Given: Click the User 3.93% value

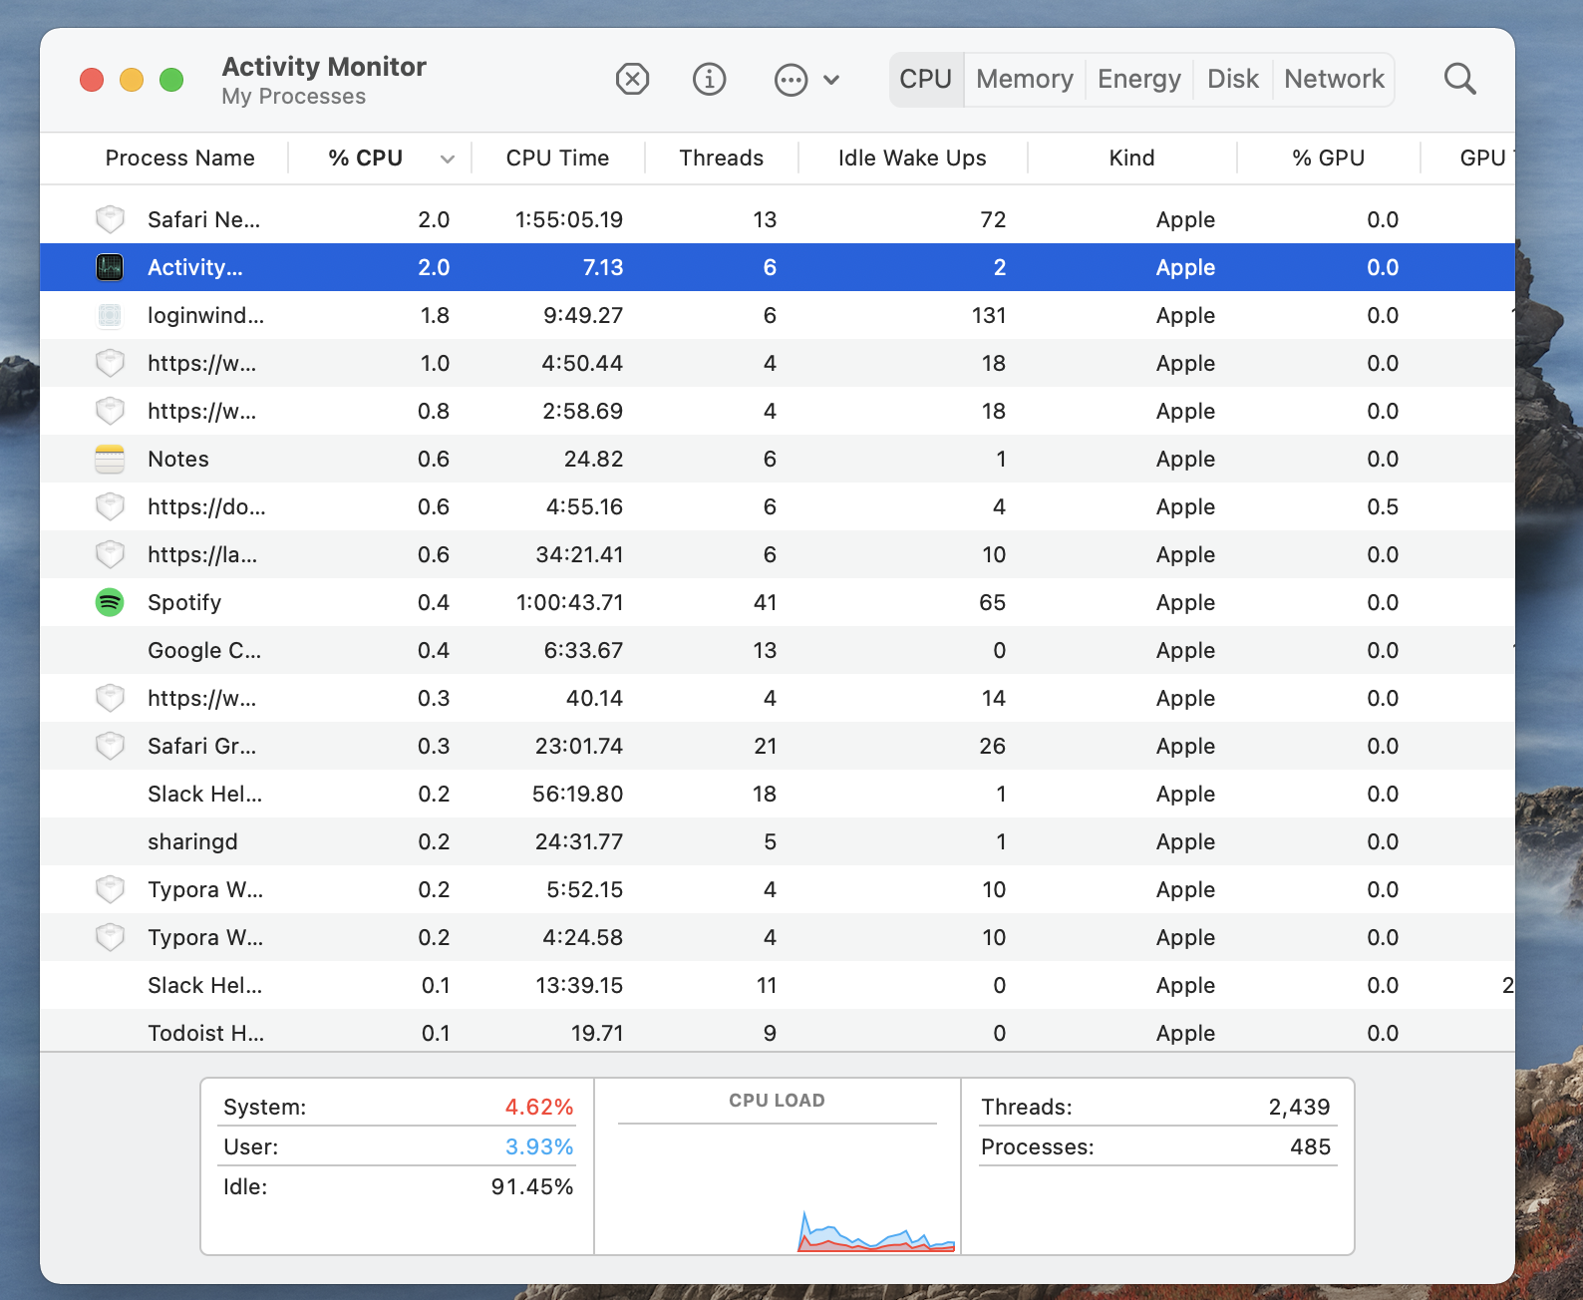Looking at the screenshot, I should [x=539, y=1146].
